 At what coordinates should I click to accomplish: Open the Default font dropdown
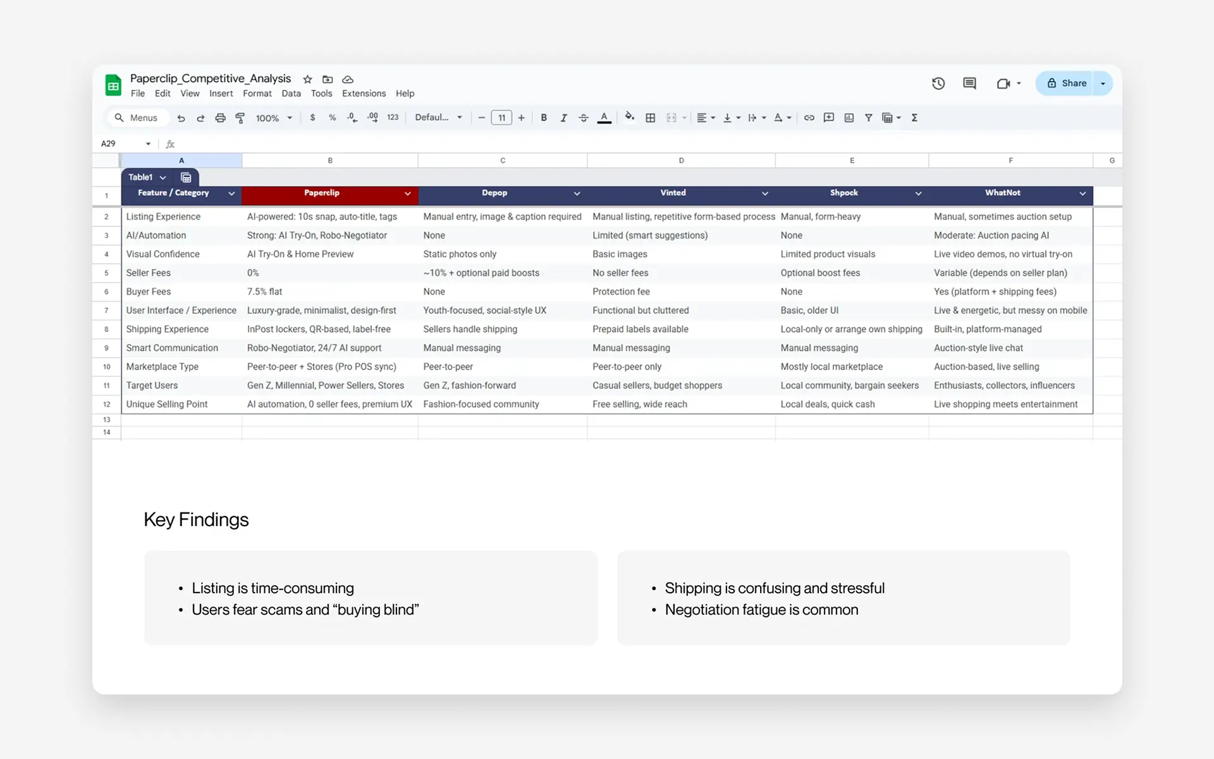click(439, 118)
